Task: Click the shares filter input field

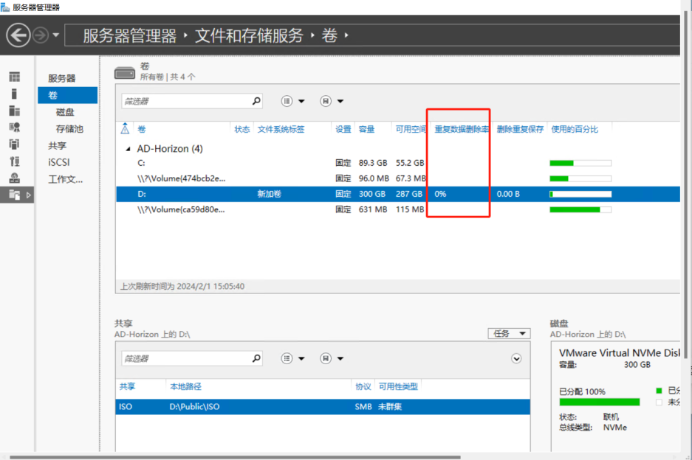Action: point(186,358)
